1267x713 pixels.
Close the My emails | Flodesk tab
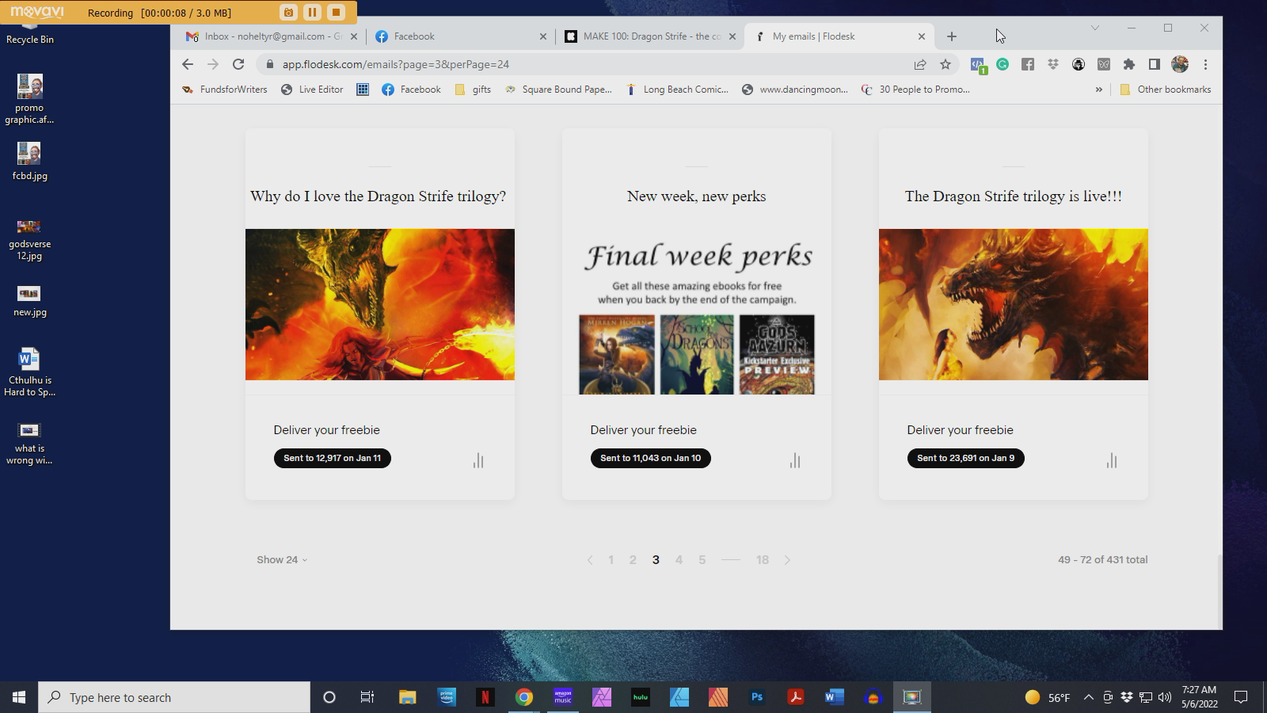click(x=922, y=36)
